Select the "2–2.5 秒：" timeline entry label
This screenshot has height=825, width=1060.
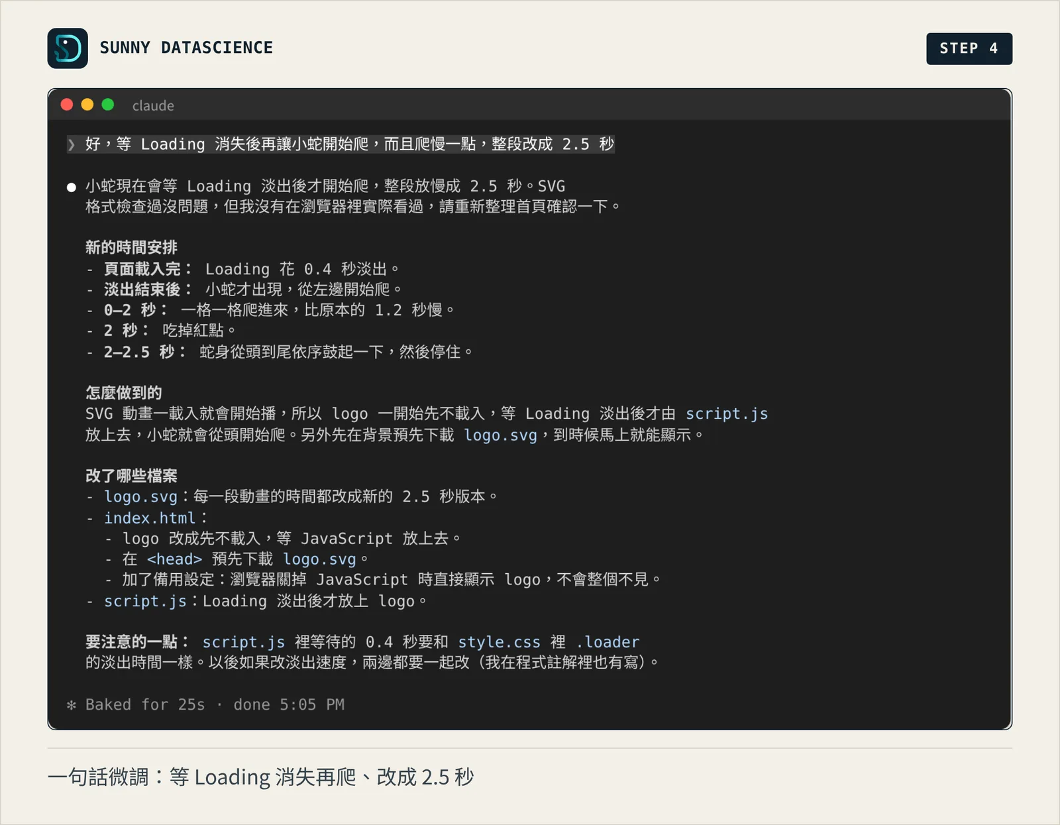(146, 352)
